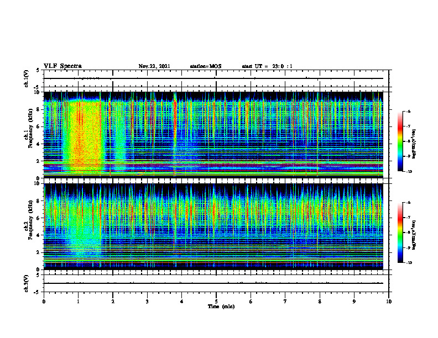Select the ch.2 "Frequency (kHz)" axis label
The width and height of the screenshot is (438, 338).
[x=30, y=219]
